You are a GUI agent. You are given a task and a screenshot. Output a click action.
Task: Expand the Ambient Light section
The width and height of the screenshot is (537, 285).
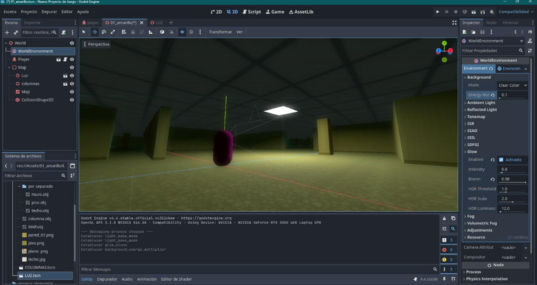pyautogui.click(x=480, y=103)
